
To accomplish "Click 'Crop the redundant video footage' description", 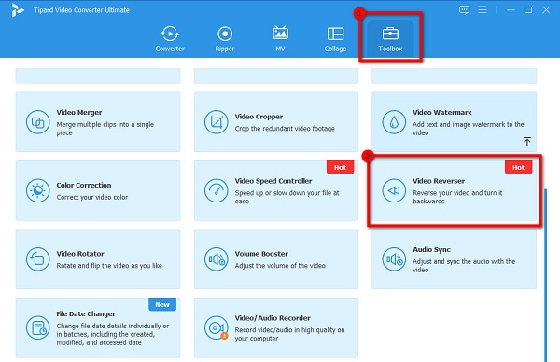I will pyautogui.click(x=285, y=129).
